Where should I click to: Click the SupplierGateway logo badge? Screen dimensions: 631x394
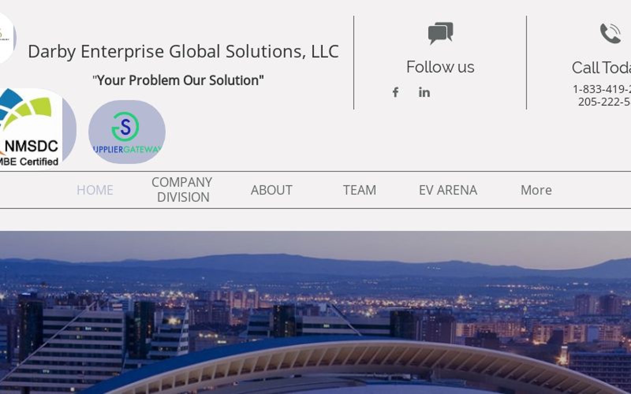coord(127,132)
